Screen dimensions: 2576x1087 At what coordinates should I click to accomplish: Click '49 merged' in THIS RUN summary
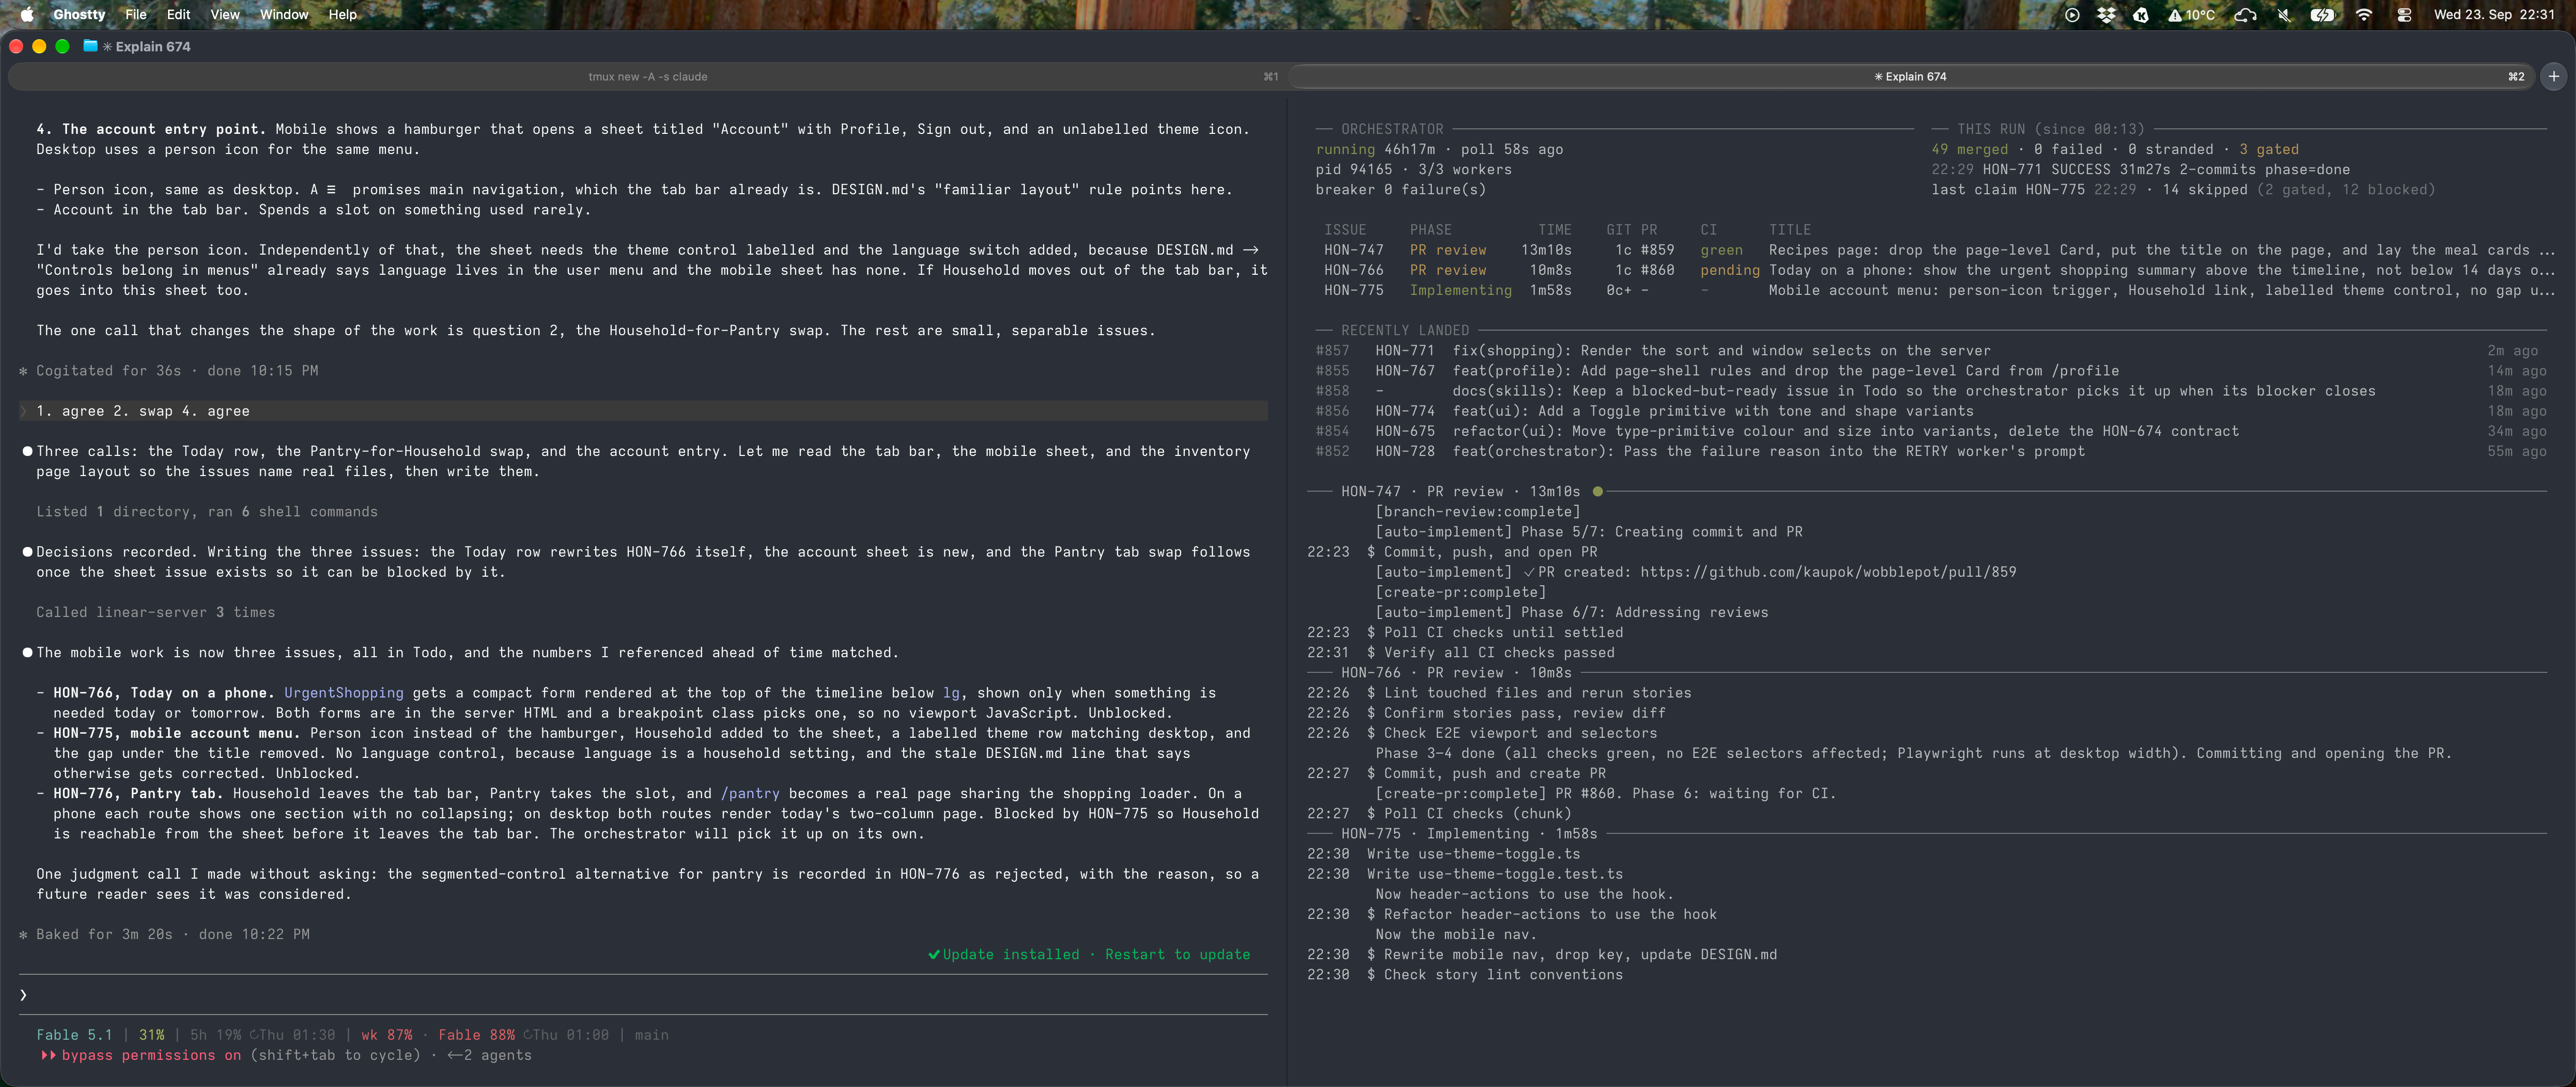[x=1969, y=149]
